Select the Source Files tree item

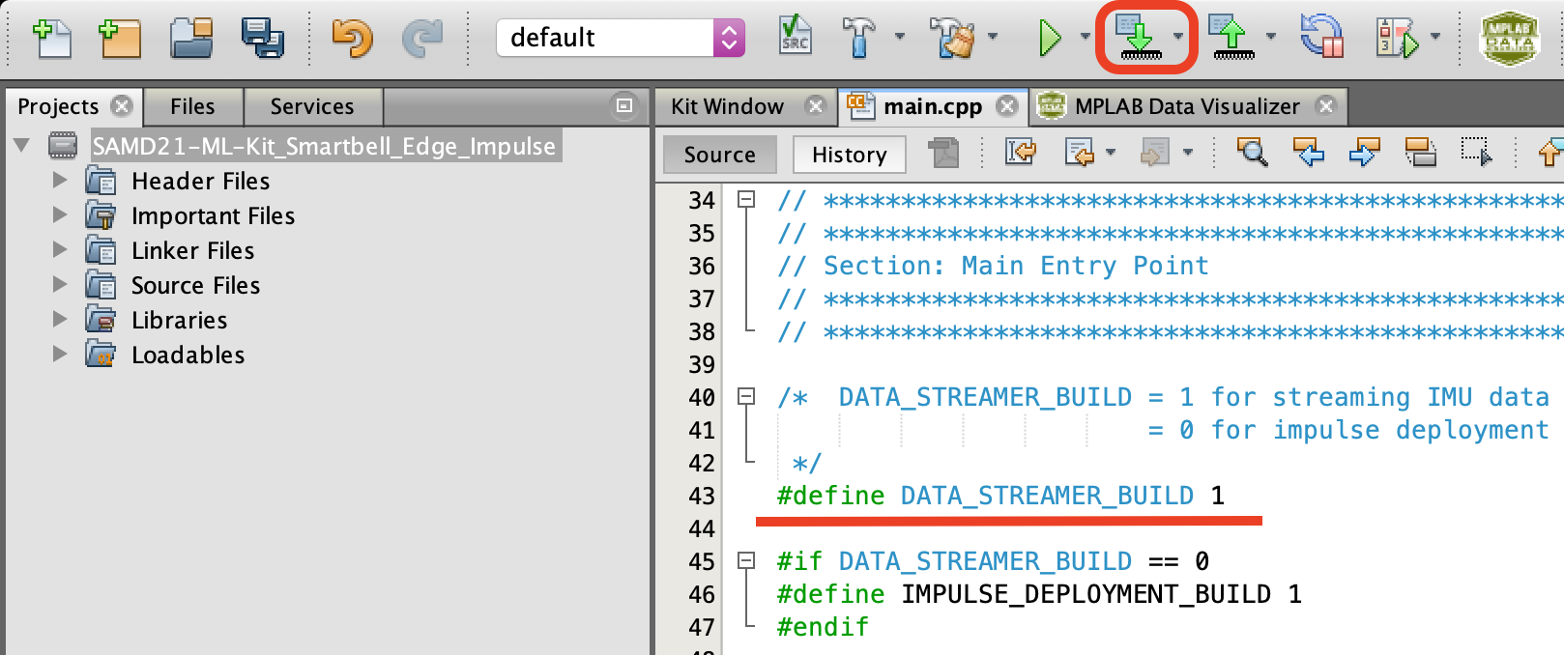(x=195, y=285)
